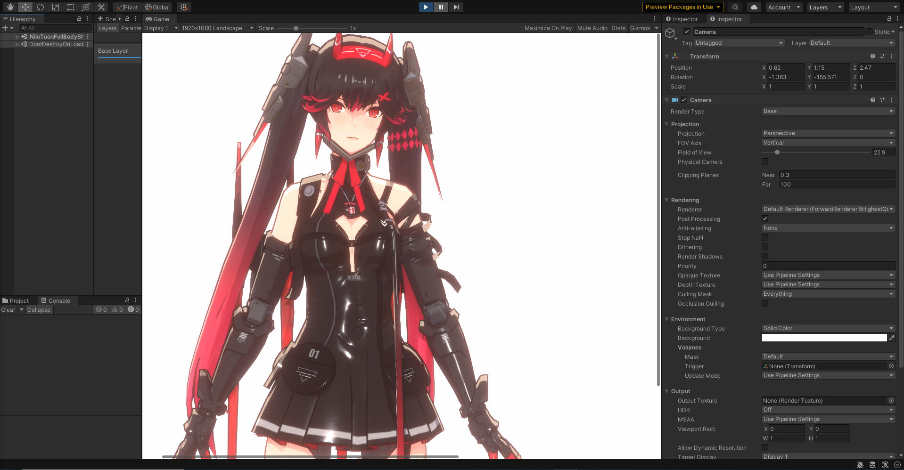Open the Render Type dropdown
Screen dimensions: 904x470
pyautogui.click(x=829, y=111)
